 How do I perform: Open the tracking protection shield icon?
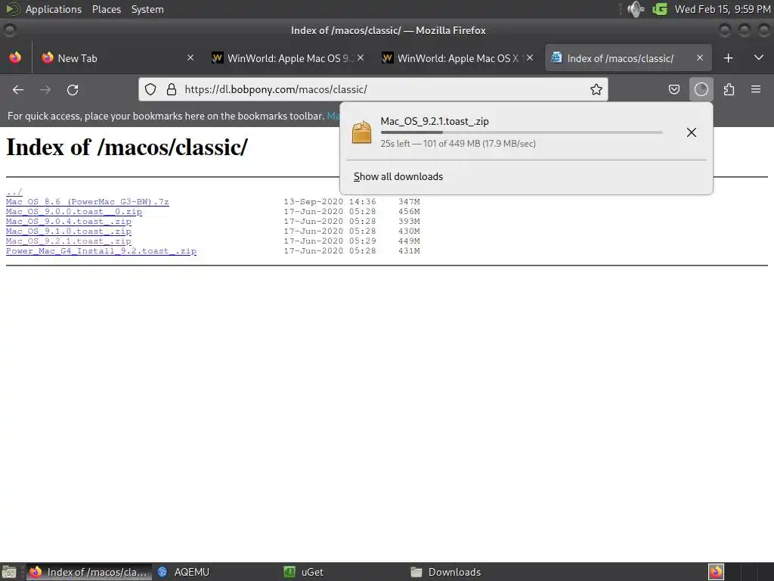tap(150, 89)
